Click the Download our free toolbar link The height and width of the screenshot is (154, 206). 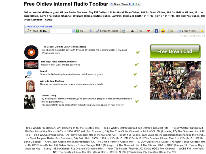click(38, 27)
